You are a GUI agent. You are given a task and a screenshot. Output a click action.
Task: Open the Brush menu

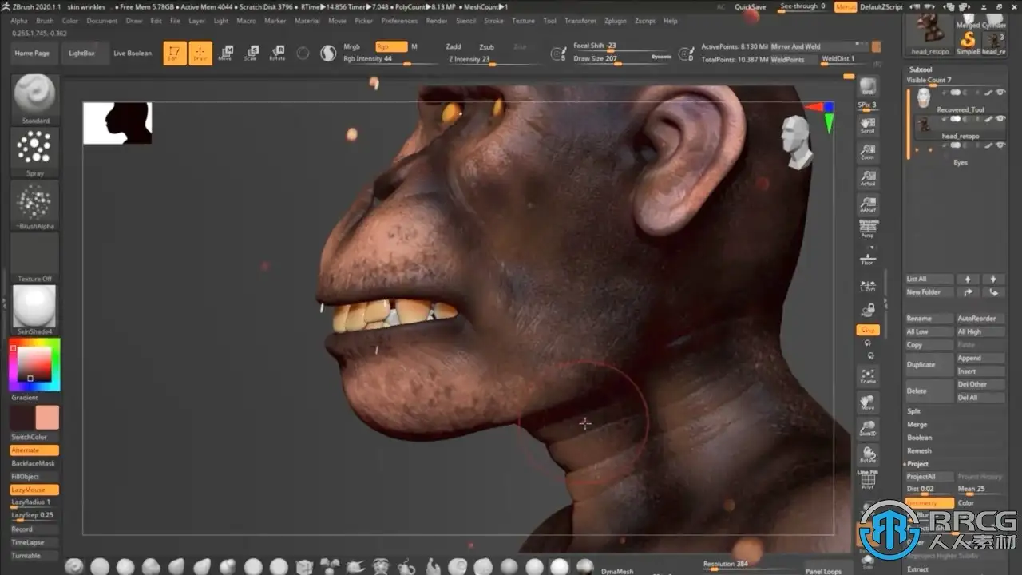click(x=45, y=21)
